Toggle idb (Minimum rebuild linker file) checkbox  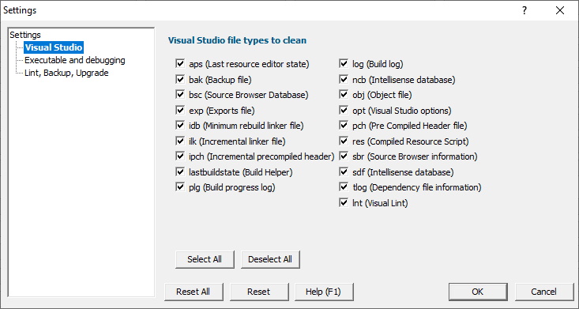(180, 126)
